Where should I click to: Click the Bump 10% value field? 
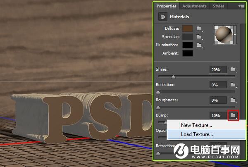coord(218,116)
